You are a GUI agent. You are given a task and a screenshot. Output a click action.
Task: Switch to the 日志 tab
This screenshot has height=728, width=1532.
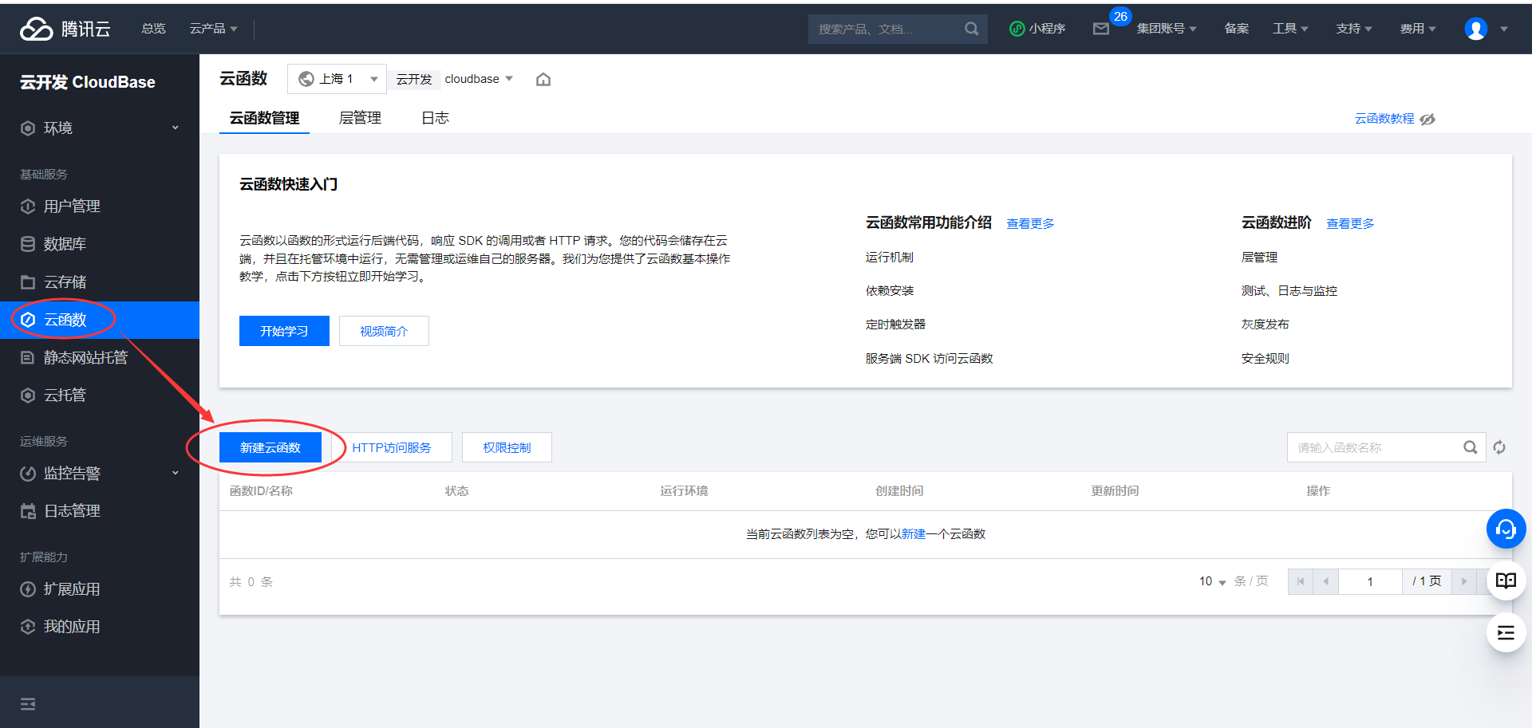pos(435,118)
